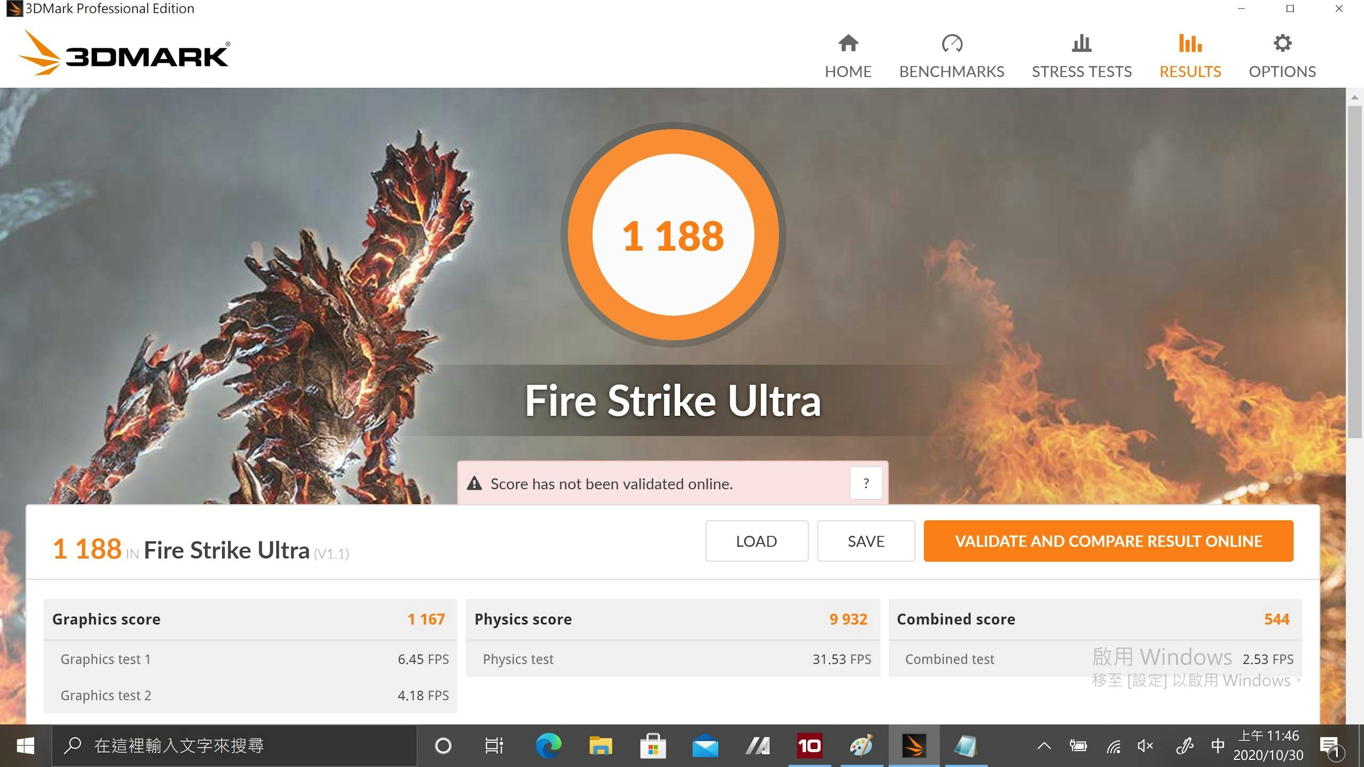Click the LOAD button
The height and width of the screenshot is (767, 1364).
click(757, 541)
